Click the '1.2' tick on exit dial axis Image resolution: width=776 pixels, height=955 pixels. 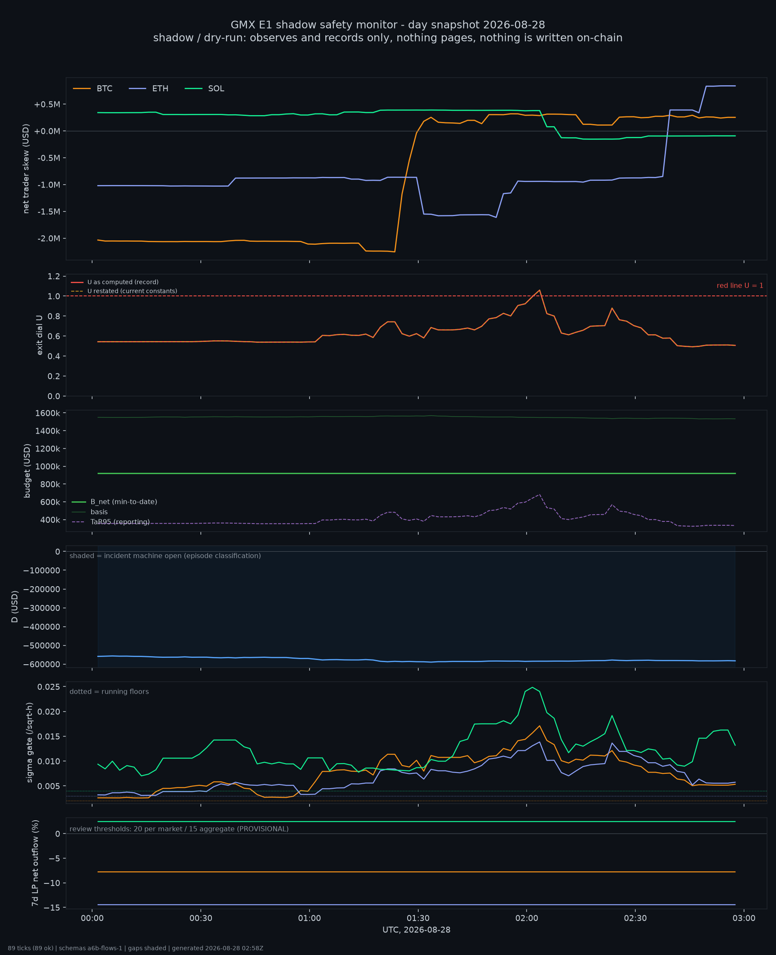54,277
